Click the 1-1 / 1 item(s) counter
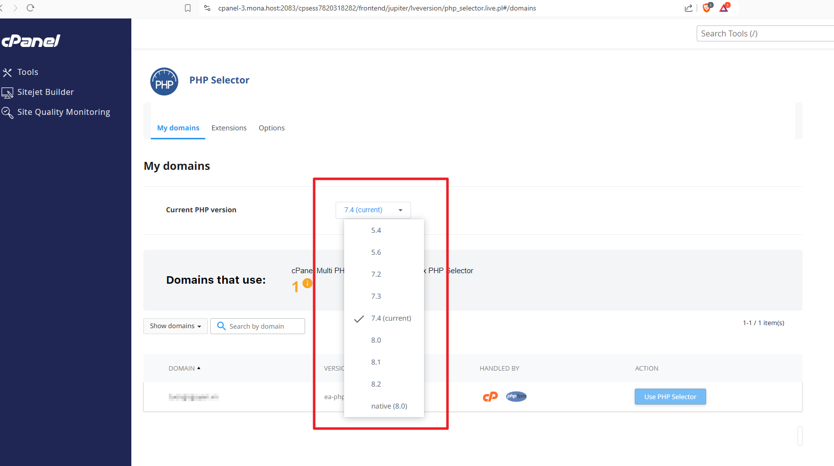The width and height of the screenshot is (834, 466). 764,323
